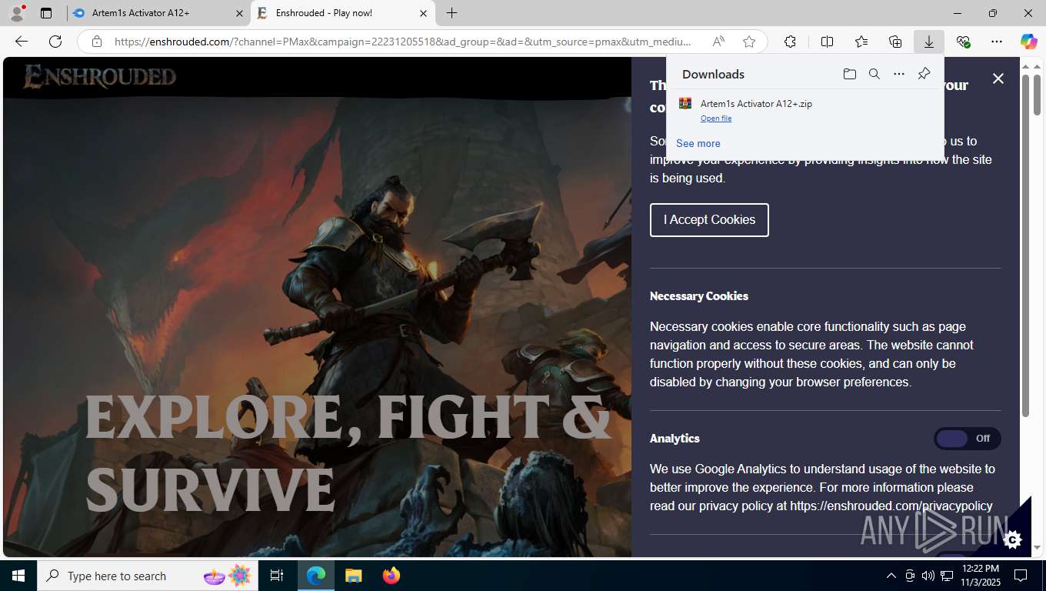This screenshot has width=1046, height=591.
Task: Open volume control in tray
Action: coord(928,576)
